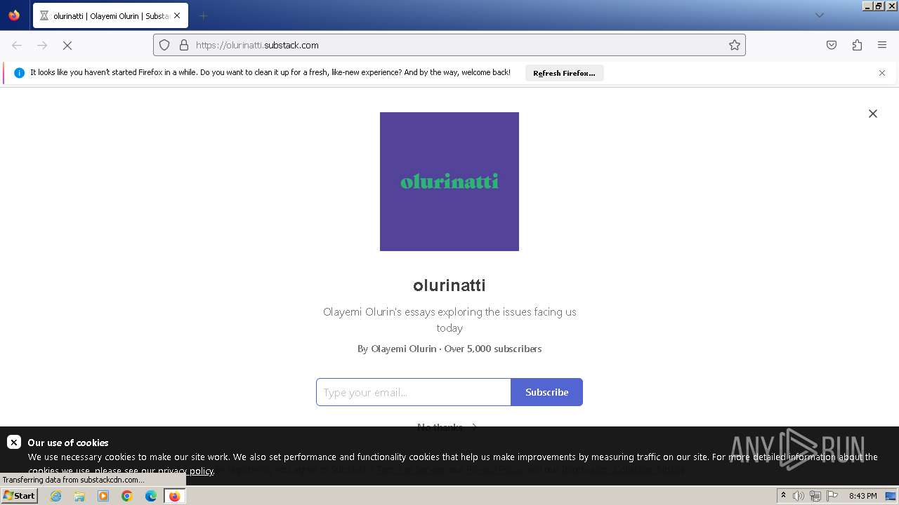Screen dimensions: 899x505
Task: Go back to the previous page
Action: 17,45
